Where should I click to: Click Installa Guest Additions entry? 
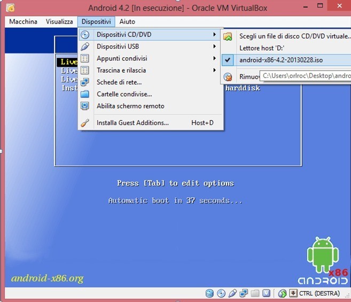[132, 123]
